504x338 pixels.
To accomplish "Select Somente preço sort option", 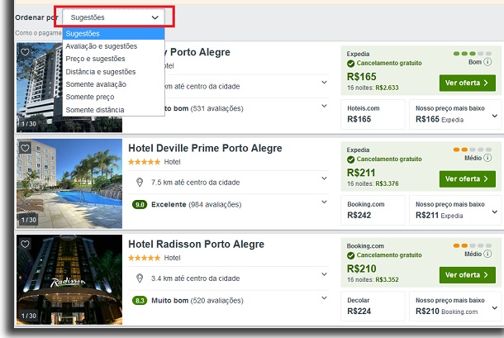I will [x=113, y=97].
